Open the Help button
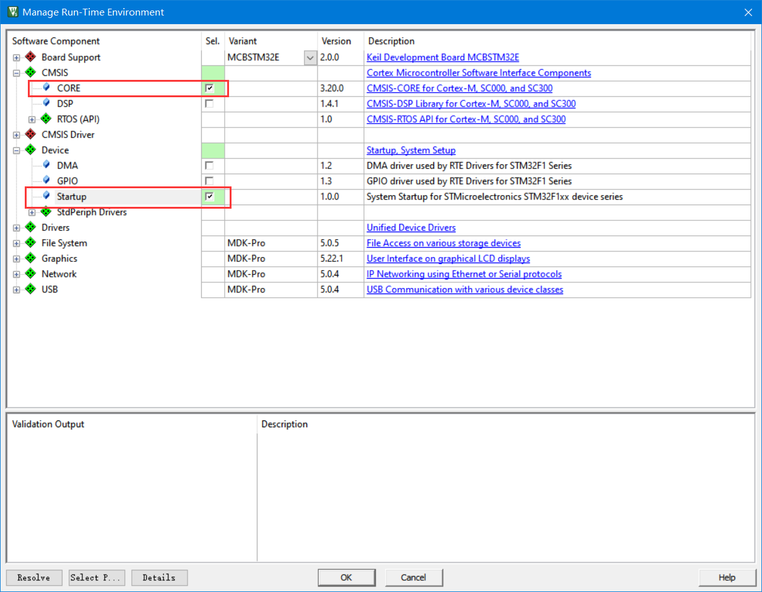 pos(727,577)
